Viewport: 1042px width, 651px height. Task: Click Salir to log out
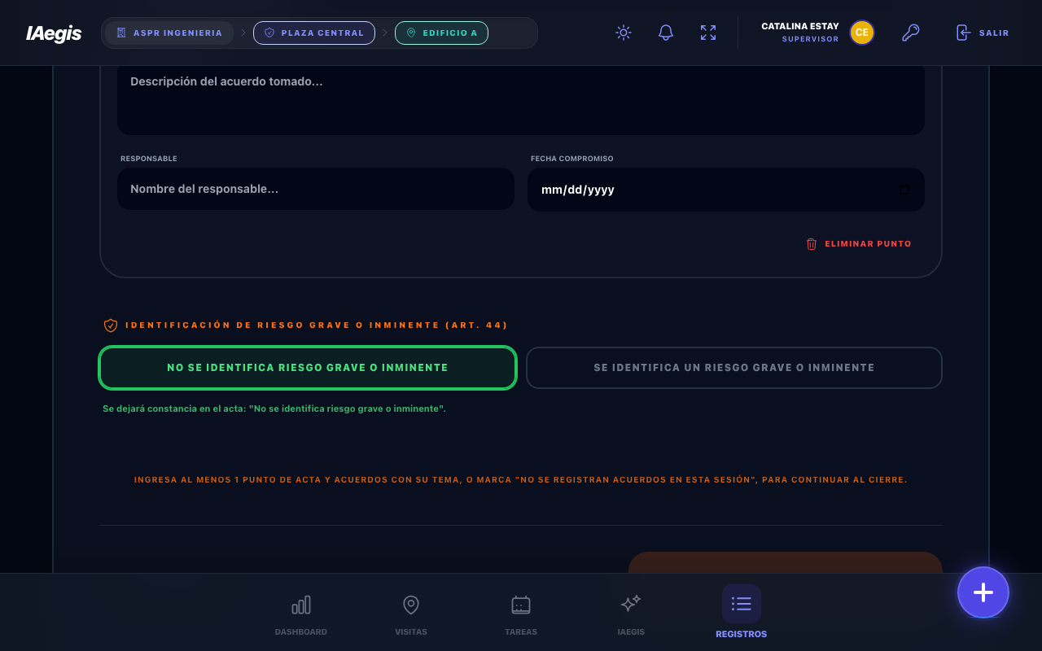click(x=983, y=33)
